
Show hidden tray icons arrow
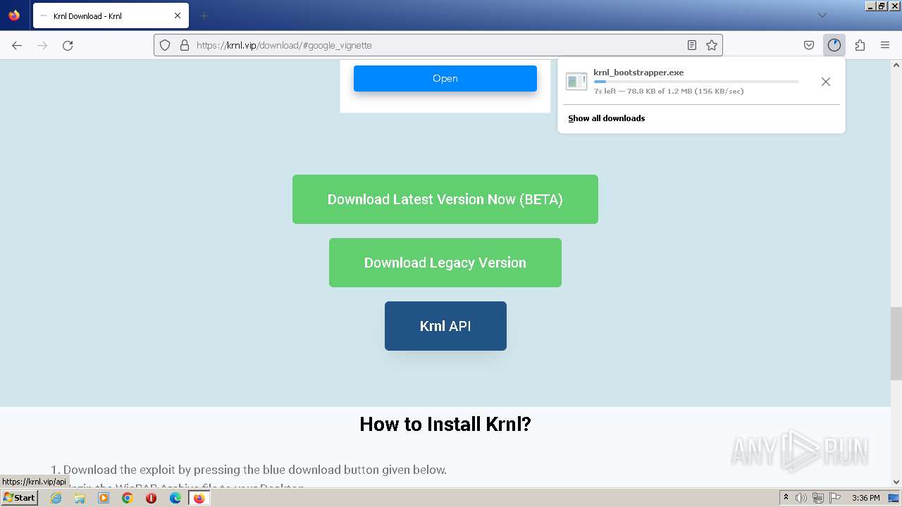(786, 498)
